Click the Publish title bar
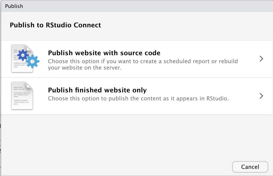 tap(14, 6)
